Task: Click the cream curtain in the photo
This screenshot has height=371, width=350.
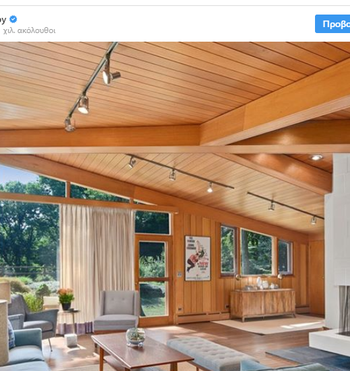Action: (96, 268)
